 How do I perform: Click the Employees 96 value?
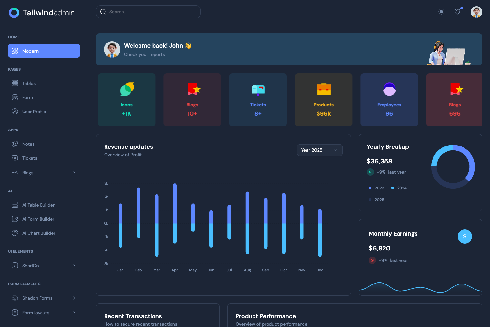tap(389, 114)
